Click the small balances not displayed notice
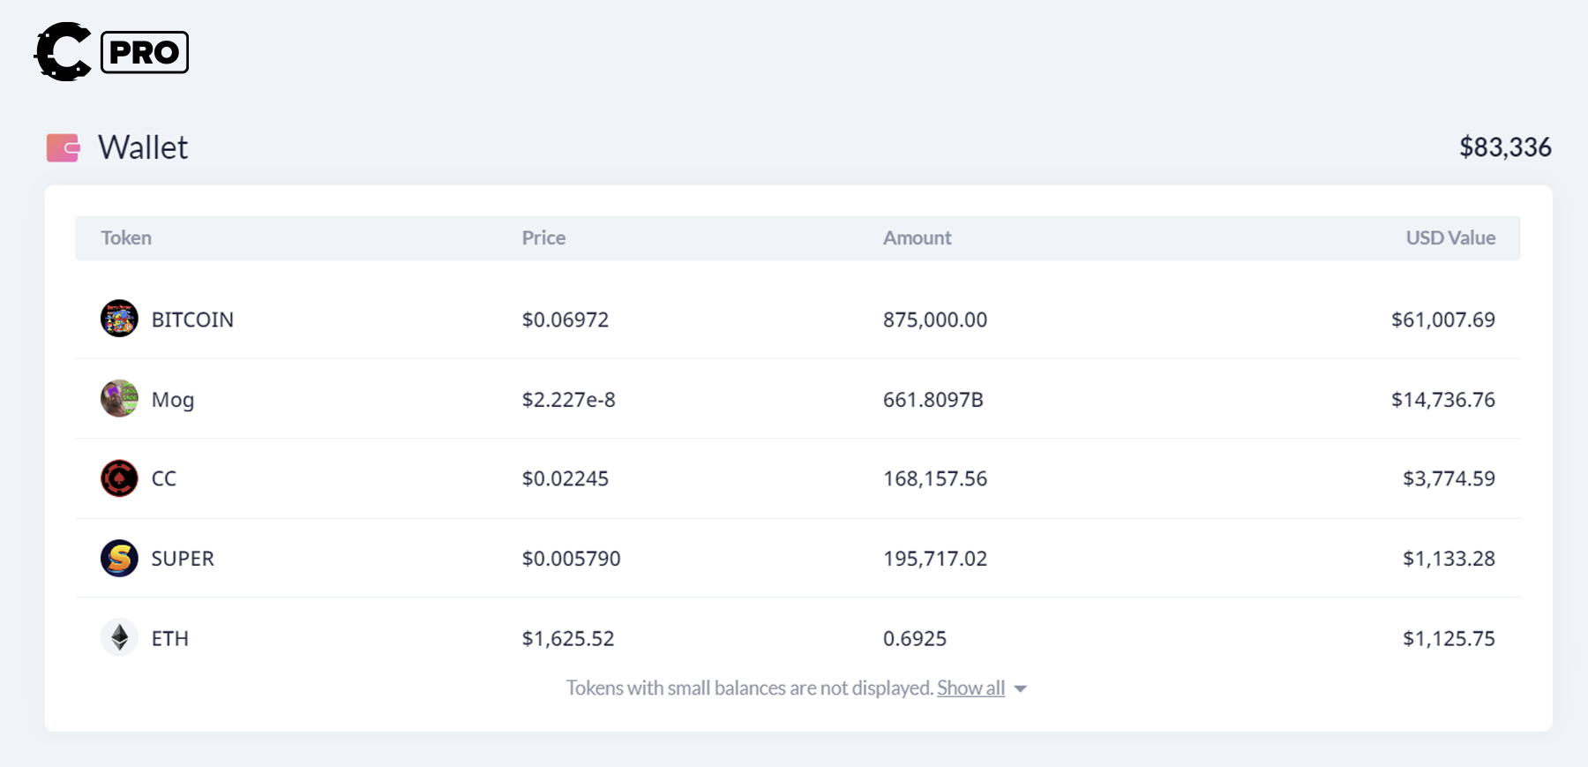 click(750, 688)
